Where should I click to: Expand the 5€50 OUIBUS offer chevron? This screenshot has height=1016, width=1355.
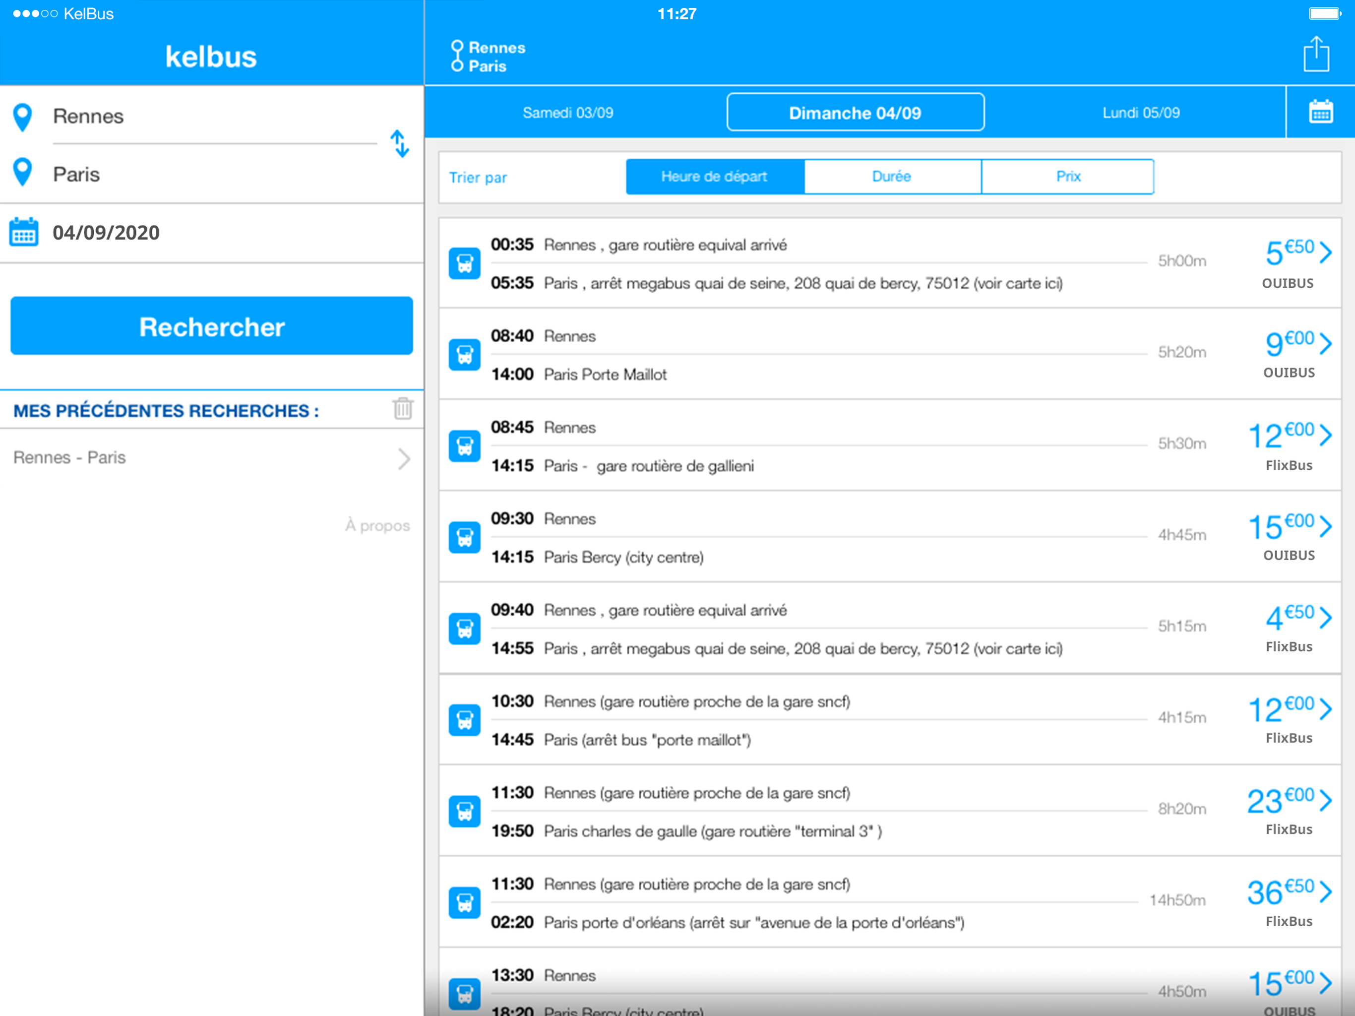pyautogui.click(x=1326, y=252)
